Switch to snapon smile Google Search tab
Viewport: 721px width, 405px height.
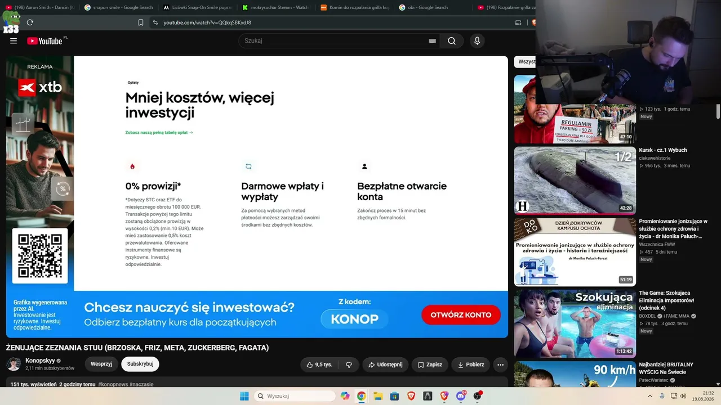[118, 7]
